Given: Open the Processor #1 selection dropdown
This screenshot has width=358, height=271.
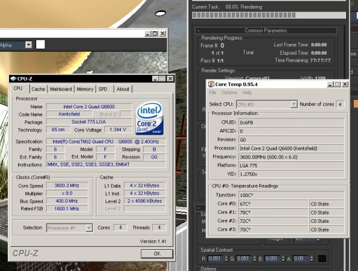Looking at the screenshot, I should tap(69, 228).
